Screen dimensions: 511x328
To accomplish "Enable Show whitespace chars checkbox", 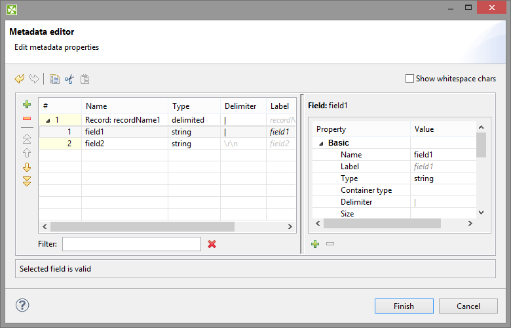I will coord(409,79).
